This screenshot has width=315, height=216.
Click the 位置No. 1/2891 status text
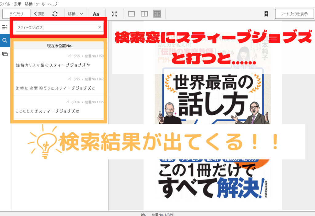coord(163,214)
